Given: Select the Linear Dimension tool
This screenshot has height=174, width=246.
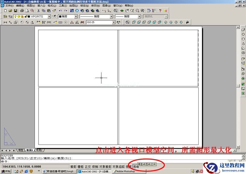Looking at the screenshot, I should (5, 22).
